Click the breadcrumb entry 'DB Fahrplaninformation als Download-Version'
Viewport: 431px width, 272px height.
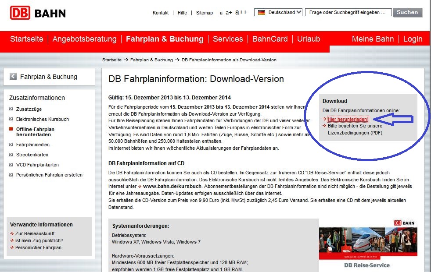point(229,60)
